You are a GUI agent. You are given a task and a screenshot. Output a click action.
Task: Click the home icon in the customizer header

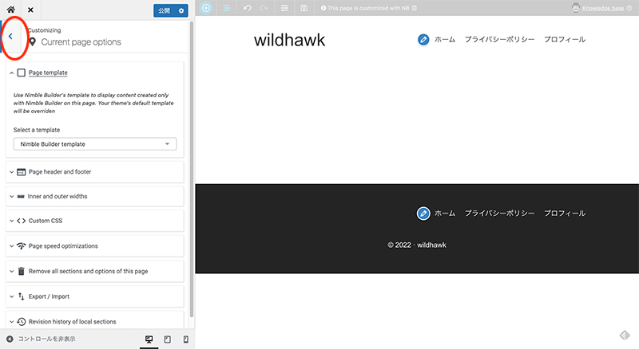tap(10, 10)
